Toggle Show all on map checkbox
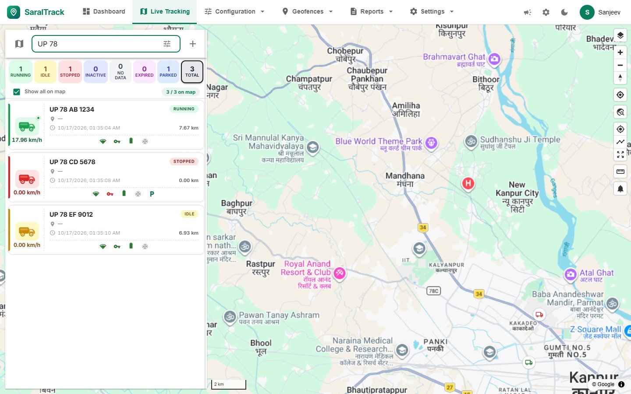This screenshot has width=631, height=394. pos(17,92)
